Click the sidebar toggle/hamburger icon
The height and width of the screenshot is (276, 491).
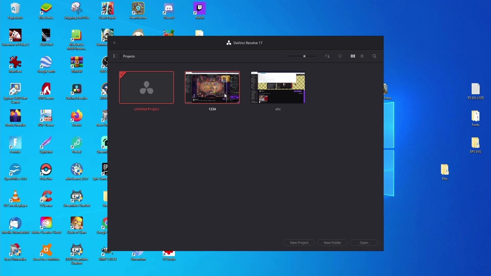[115, 56]
